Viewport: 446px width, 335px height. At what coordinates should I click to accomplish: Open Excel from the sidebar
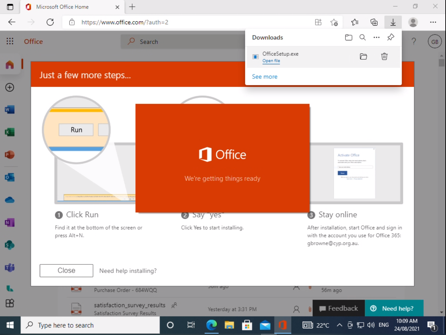click(x=10, y=132)
